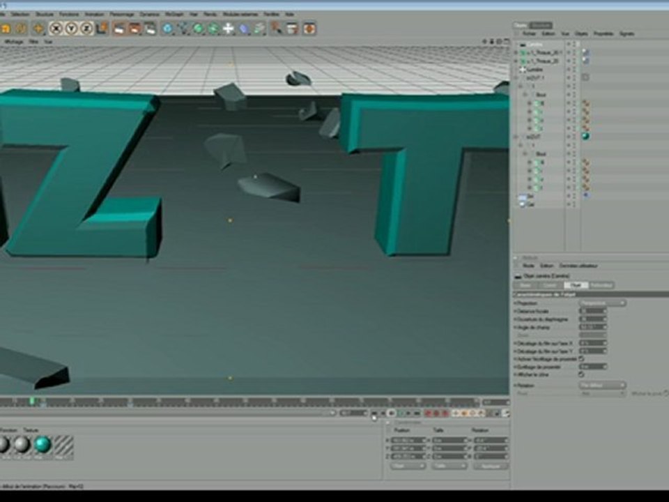Add a primitive with the blue cube icon

pyautogui.click(x=168, y=29)
